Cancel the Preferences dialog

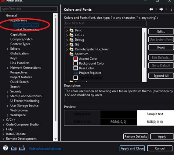[x=160, y=148]
